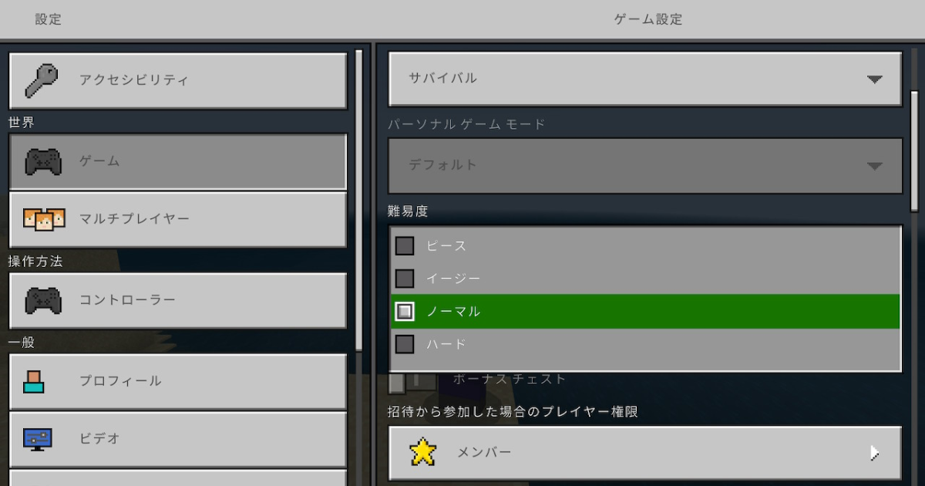Select the ノーマル difficulty option

tap(644, 311)
